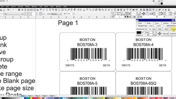Select portrait page orientation
The width and height of the screenshot is (176, 99).
point(41,14)
